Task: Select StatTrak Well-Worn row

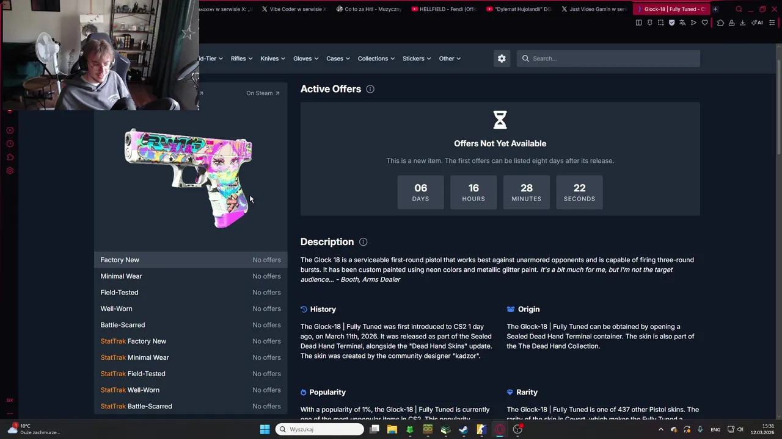Action: click(x=191, y=390)
